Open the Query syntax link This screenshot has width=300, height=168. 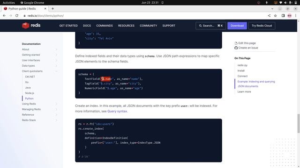117,111
